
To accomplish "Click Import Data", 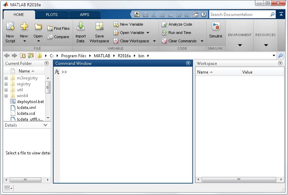I will 80,32.
